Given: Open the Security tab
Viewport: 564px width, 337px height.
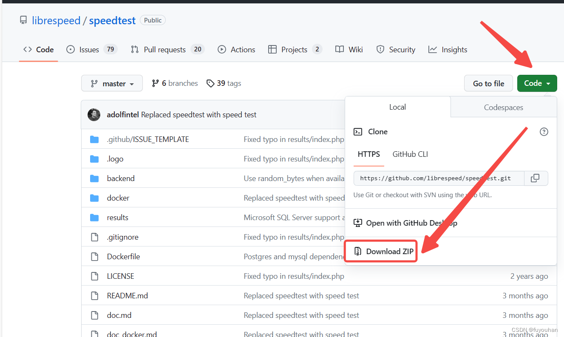Looking at the screenshot, I should (396, 50).
